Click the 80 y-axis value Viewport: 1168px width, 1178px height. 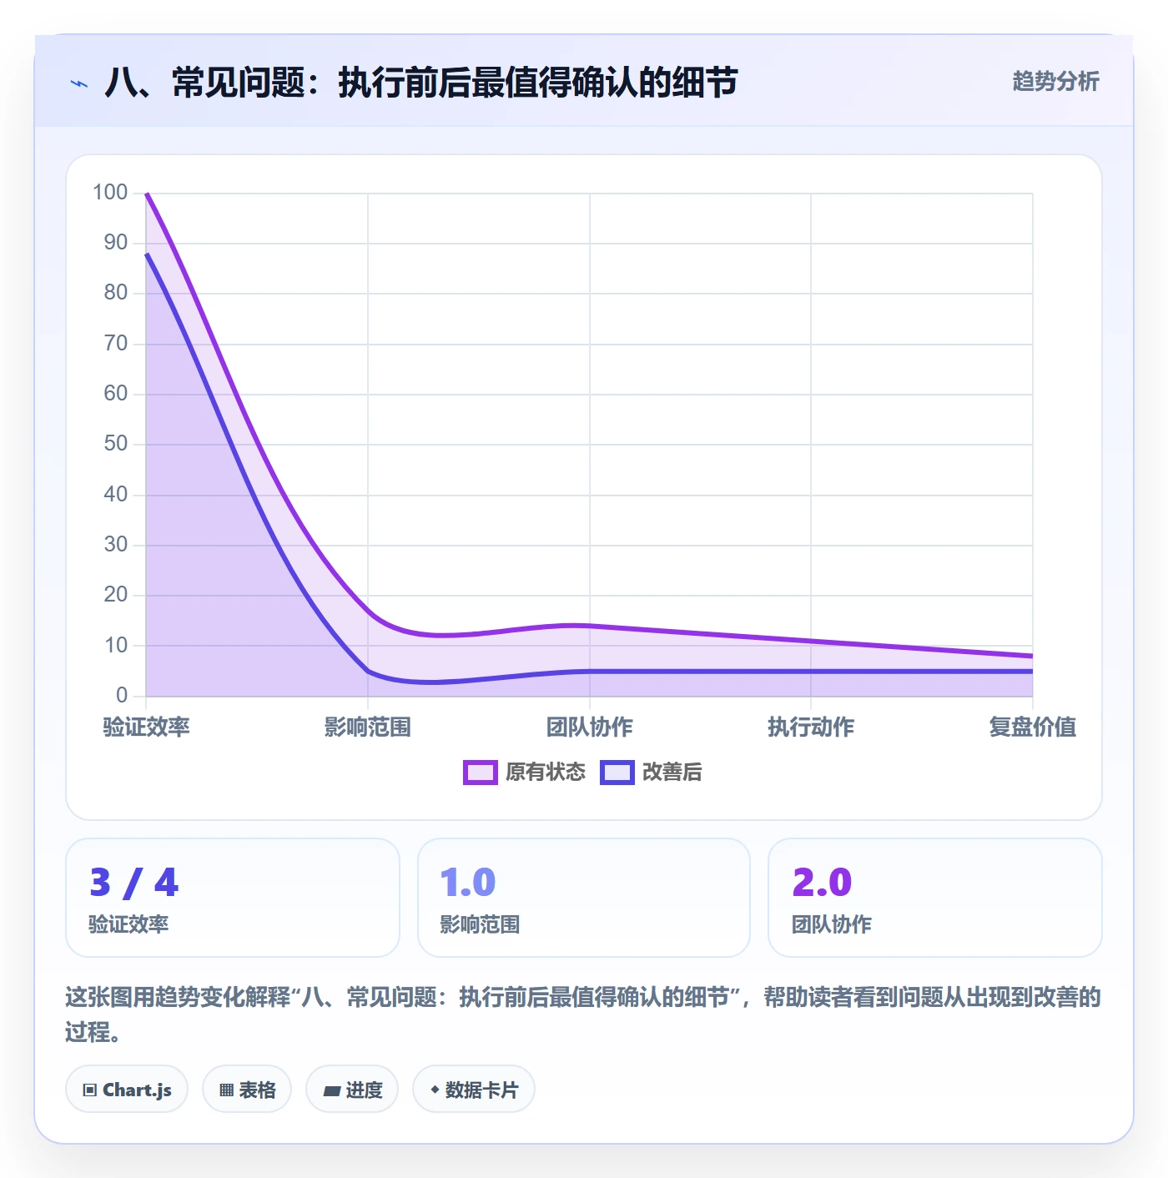pos(116,293)
